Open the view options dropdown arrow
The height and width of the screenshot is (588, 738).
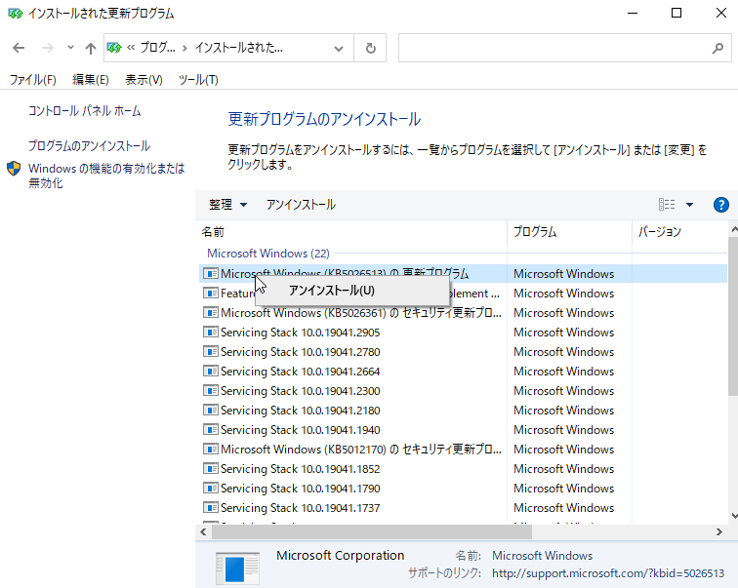(x=689, y=205)
